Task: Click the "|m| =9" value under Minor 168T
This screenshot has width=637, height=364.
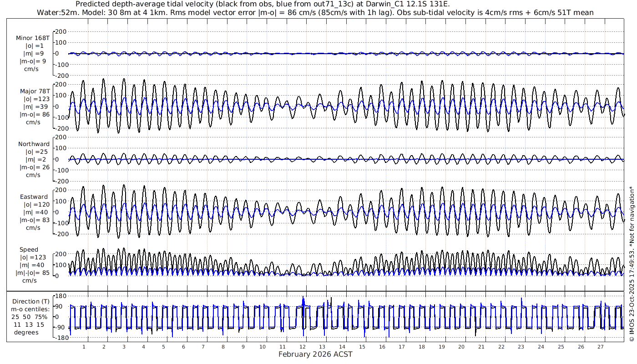Action: point(34,53)
